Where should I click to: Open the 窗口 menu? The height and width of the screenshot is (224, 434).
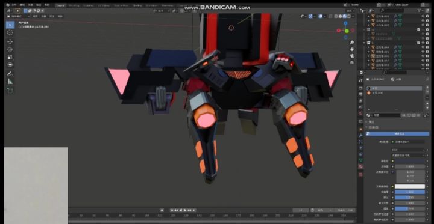point(39,5)
